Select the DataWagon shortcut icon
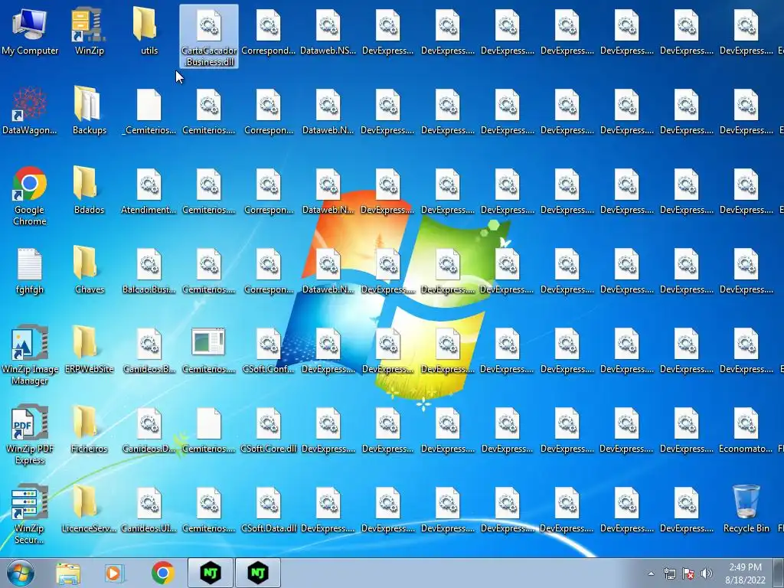Viewport: 784px width, 588px height. point(30,111)
